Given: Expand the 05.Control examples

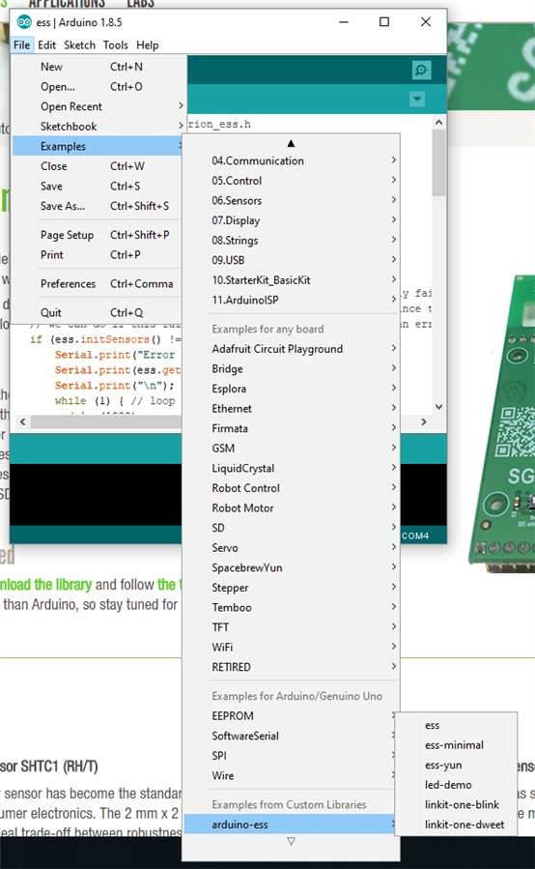Looking at the screenshot, I should [291, 181].
